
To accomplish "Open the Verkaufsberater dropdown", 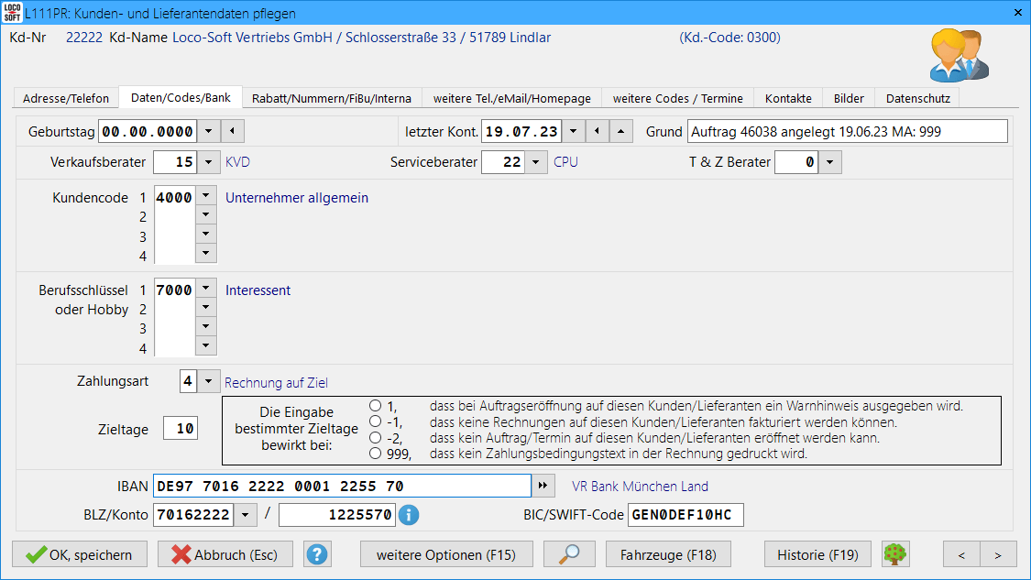I will tap(209, 162).
